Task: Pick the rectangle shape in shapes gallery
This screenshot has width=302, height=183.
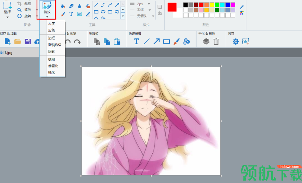Action: tap(96, 12)
